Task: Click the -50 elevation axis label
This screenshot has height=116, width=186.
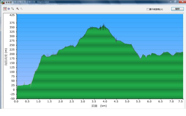Action: 12,99
